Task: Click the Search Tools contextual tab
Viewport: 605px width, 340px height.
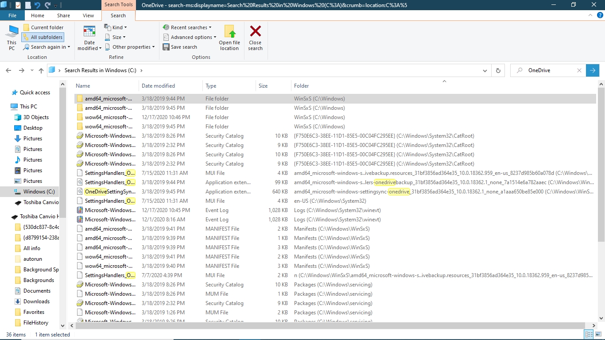Action: [x=118, y=5]
